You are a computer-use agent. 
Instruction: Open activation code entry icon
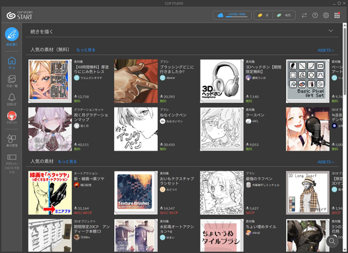coord(12,157)
